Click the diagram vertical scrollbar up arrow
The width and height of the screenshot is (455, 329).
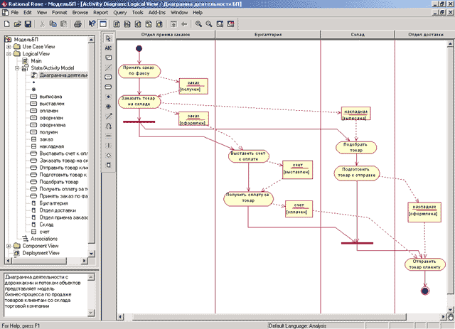point(450,44)
